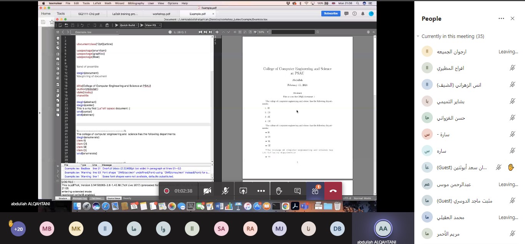525x244 pixels.
Task: Open the LaTeX menu in menu bar
Action: point(97,3)
